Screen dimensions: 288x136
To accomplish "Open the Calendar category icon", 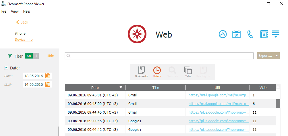I will (236, 34).
